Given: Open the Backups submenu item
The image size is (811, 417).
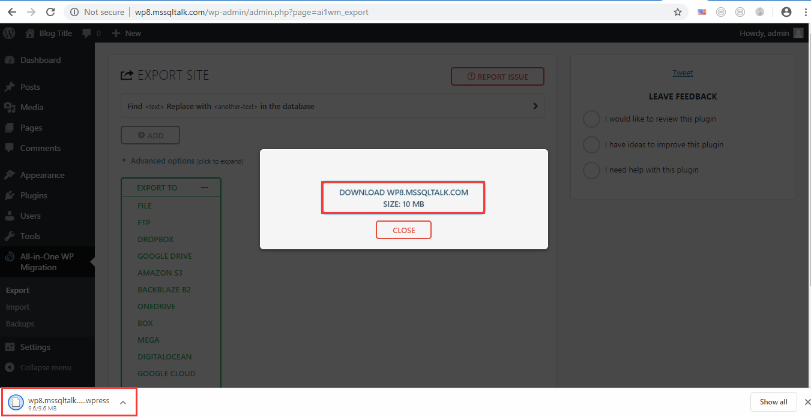Looking at the screenshot, I should pyautogui.click(x=20, y=324).
